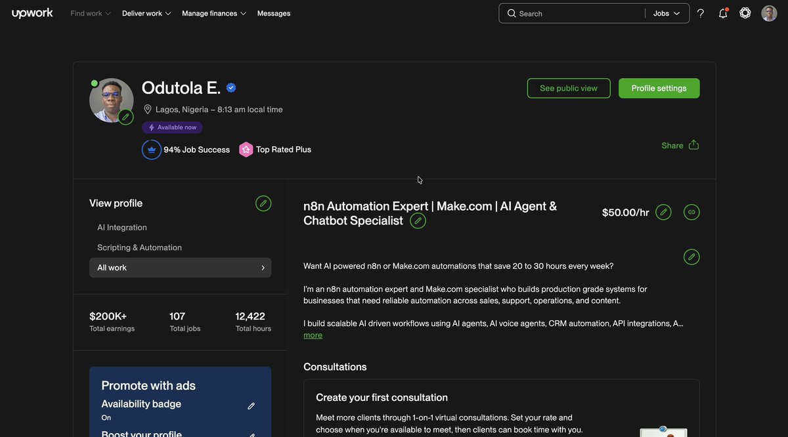
Task: Click the 12,422 Total hours stat
Action: pyautogui.click(x=253, y=322)
